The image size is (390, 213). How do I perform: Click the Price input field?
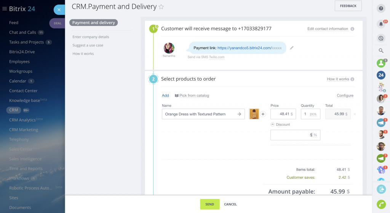pos(281,114)
